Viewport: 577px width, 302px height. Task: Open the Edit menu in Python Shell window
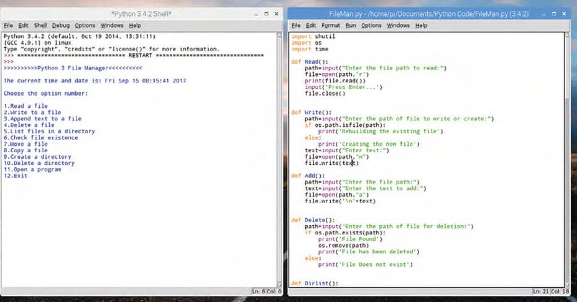coord(23,25)
